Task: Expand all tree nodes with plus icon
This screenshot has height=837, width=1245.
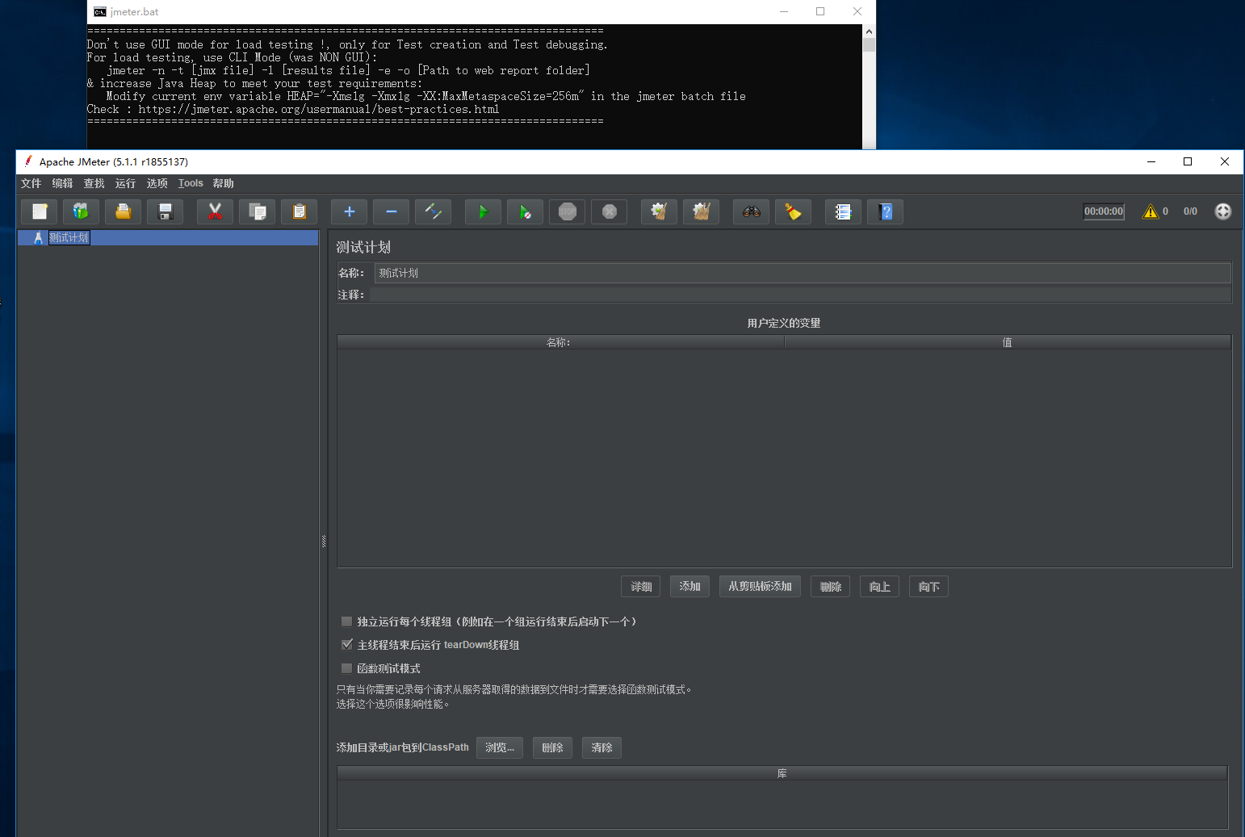Action: pos(349,211)
